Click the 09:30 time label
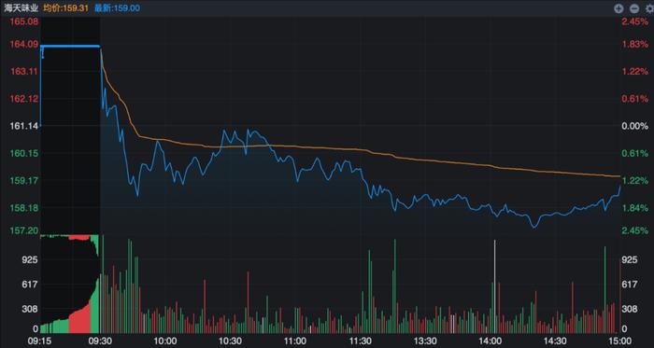The width and height of the screenshot is (654, 348). pyautogui.click(x=100, y=341)
